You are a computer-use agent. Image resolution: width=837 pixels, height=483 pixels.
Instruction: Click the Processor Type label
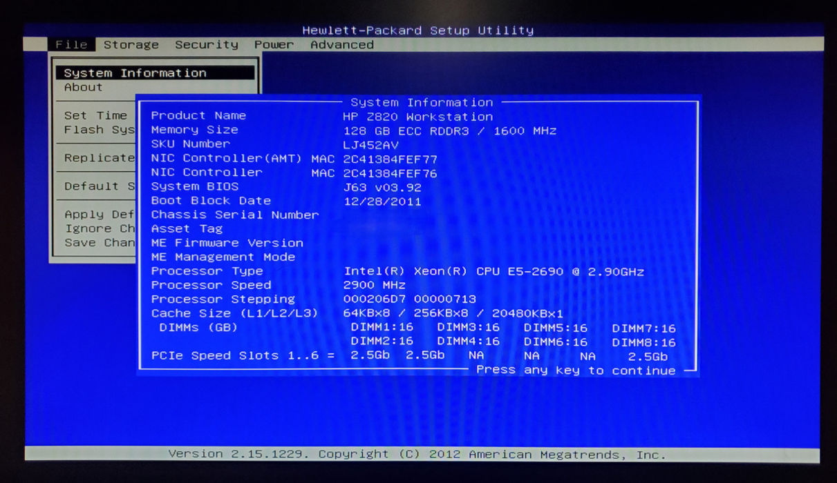click(x=207, y=271)
